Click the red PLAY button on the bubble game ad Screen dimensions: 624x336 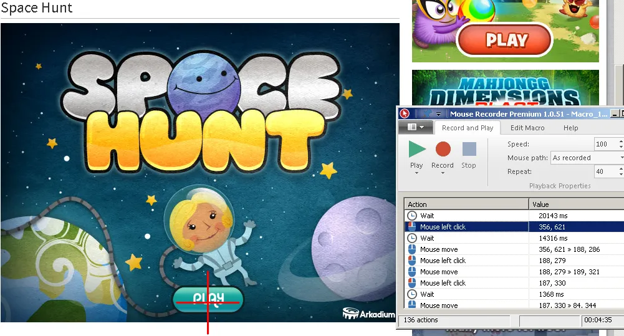[506, 40]
